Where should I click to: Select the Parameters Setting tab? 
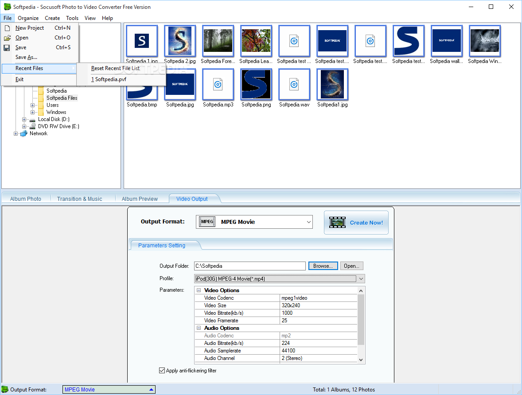click(x=162, y=246)
